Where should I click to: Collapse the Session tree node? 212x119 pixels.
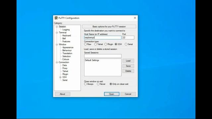(57, 26)
